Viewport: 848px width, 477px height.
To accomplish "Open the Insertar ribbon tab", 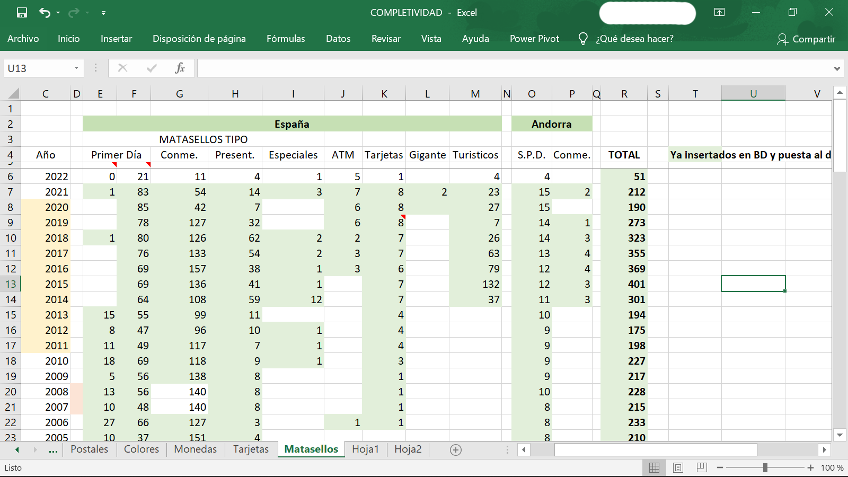I will click(116, 39).
